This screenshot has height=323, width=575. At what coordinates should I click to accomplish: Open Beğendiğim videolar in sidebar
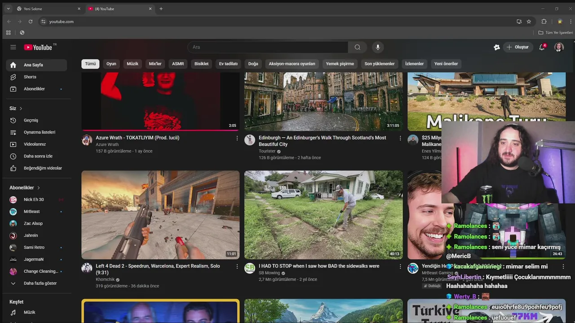click(36, 168)
